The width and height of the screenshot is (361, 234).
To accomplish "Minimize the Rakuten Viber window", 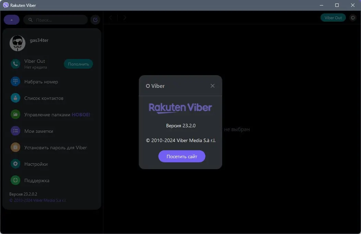I will point(322,5).
